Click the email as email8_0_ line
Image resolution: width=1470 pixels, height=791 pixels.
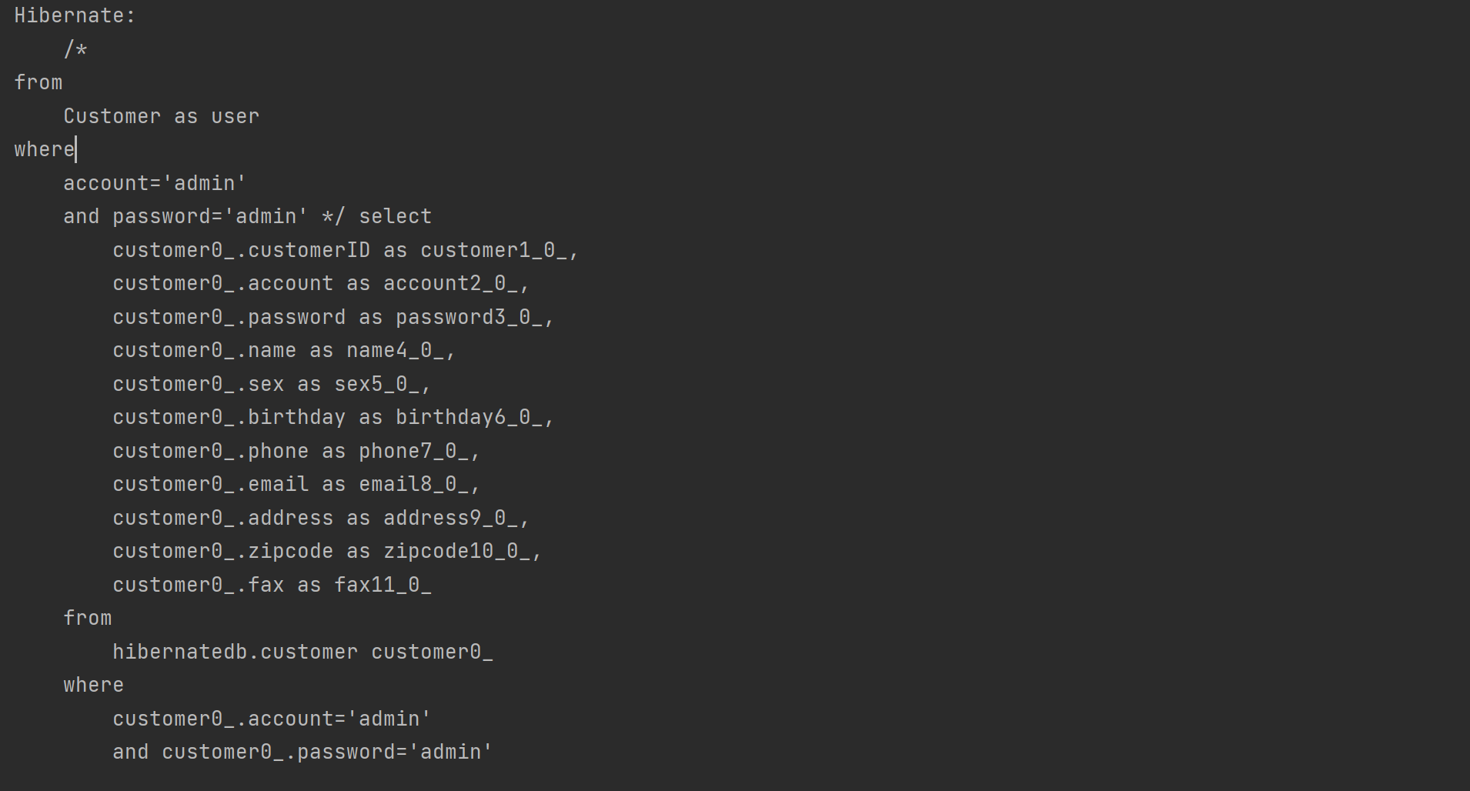[x=296, y=484]
